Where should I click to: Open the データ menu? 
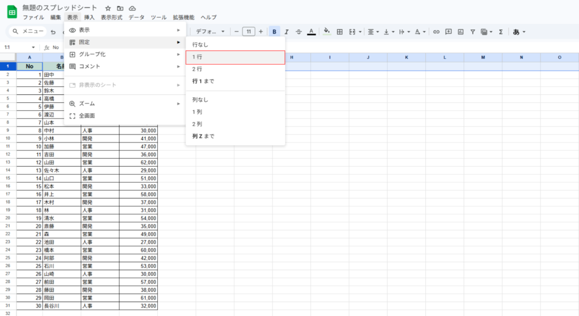(x=136, y=18)
